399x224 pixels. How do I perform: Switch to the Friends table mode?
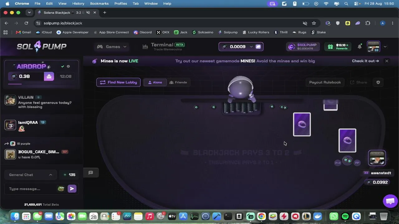[178, 82]
